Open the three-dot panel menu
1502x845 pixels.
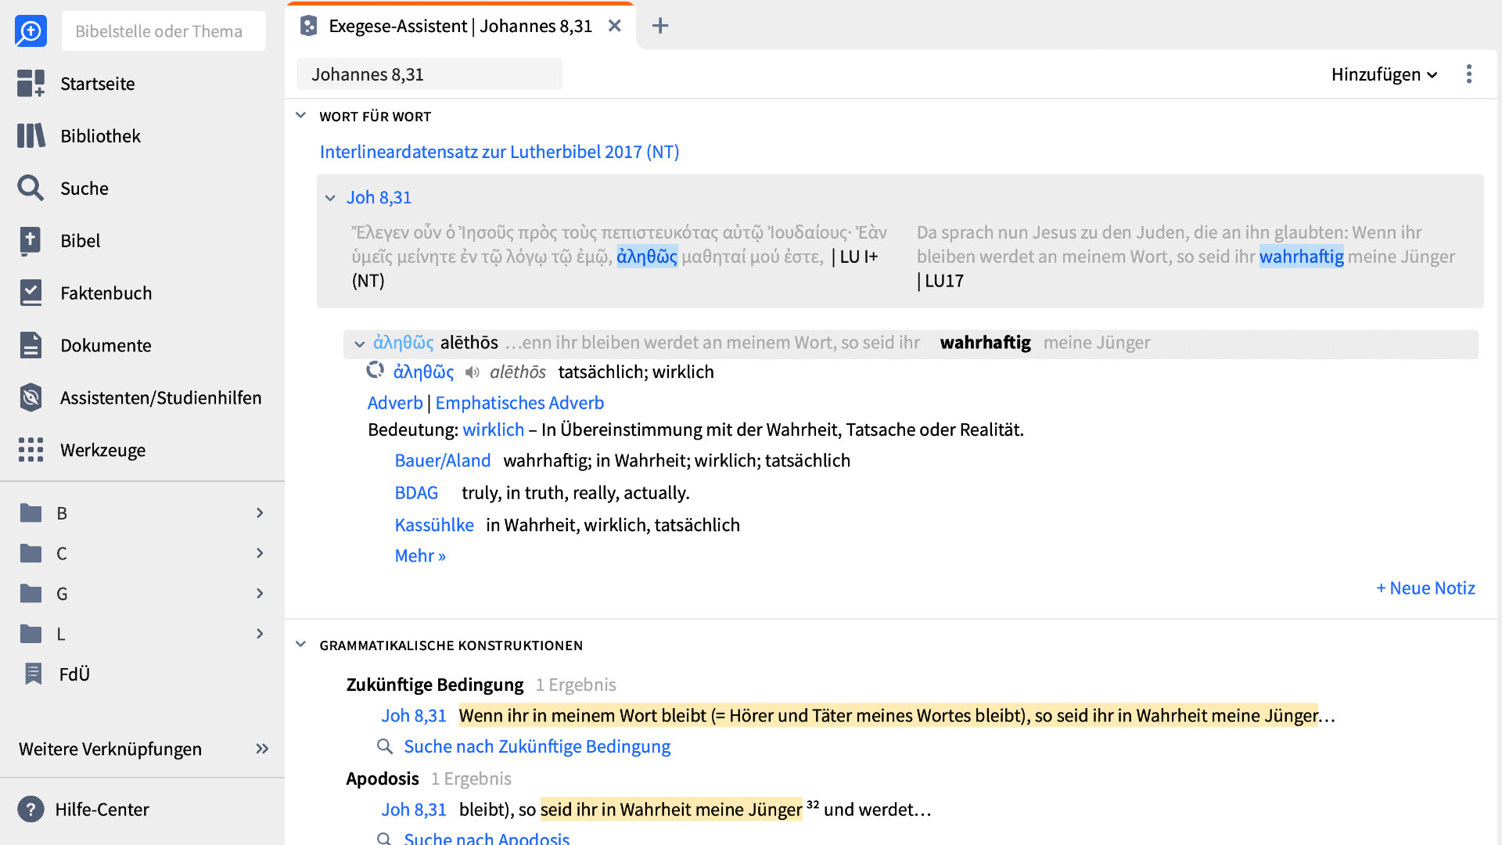1469,74
